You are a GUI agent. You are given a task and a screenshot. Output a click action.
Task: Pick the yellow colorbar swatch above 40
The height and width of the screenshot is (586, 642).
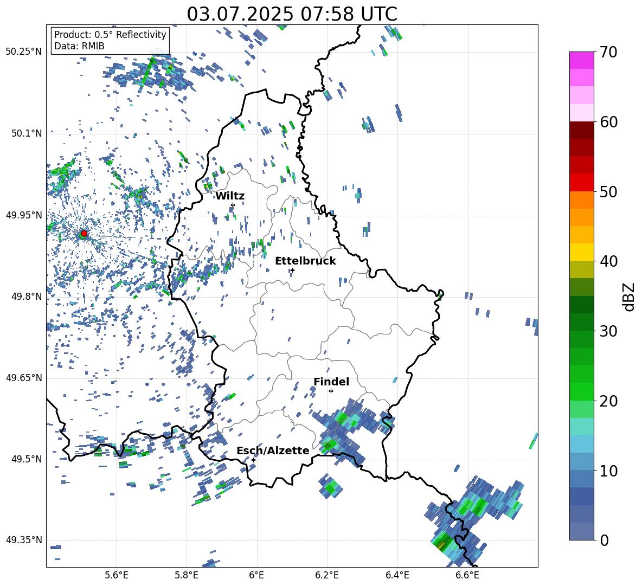coord(581,252)
